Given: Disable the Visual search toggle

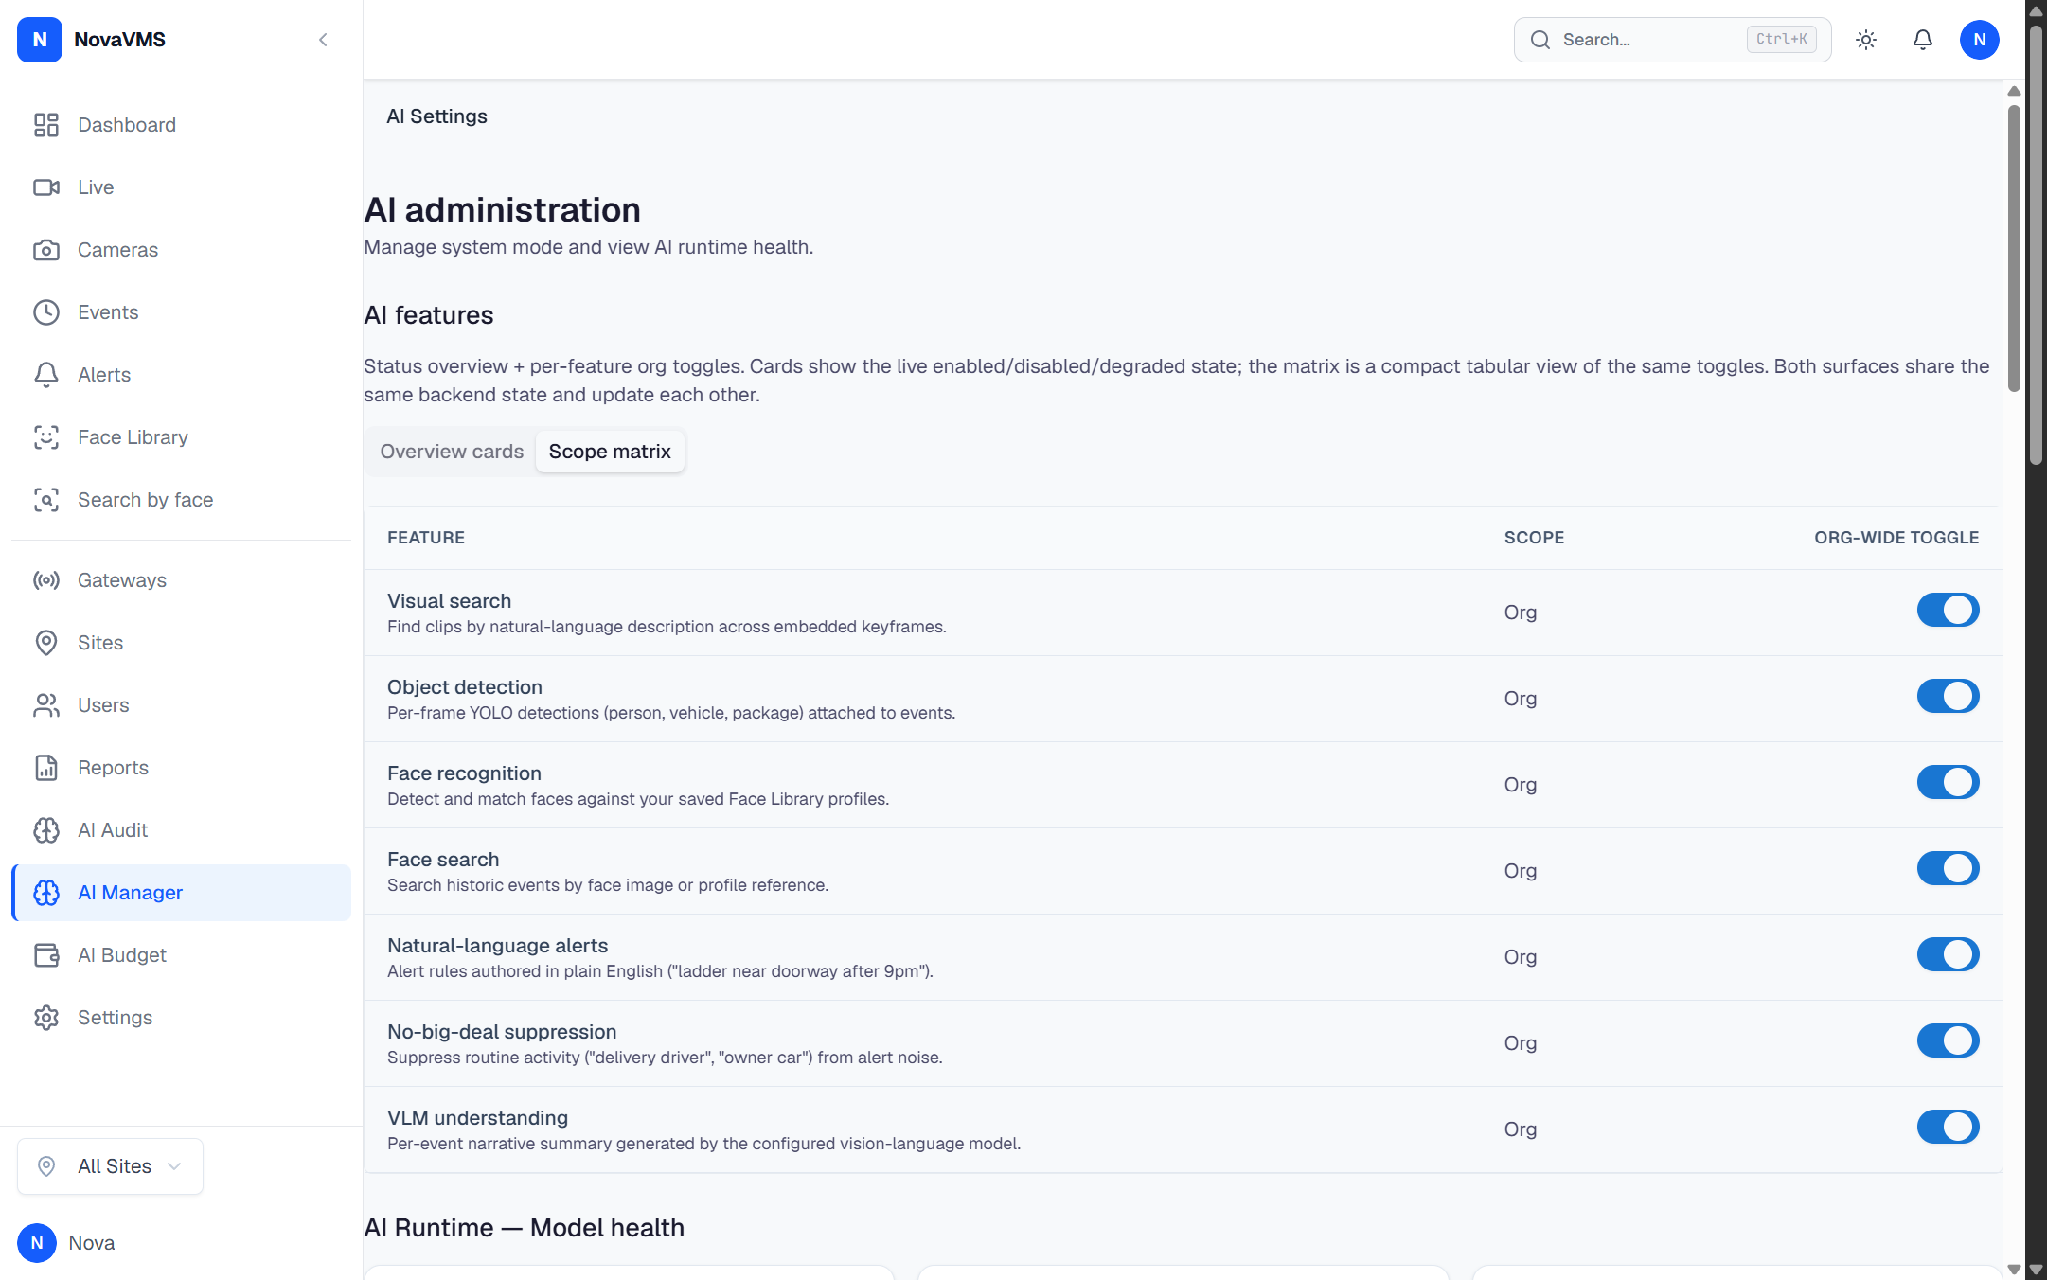Looking at the screenshot, I should click(x=1949, y=611).
